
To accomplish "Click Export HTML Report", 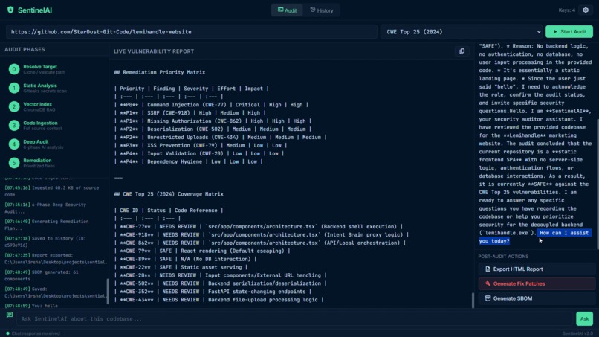I will pyautogui.click(x=537, y=269).
